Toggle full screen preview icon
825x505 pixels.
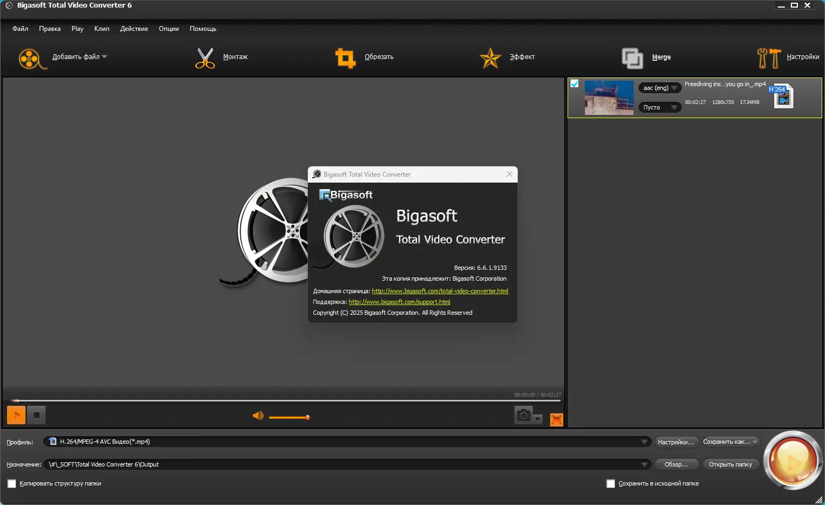point(557,419)
